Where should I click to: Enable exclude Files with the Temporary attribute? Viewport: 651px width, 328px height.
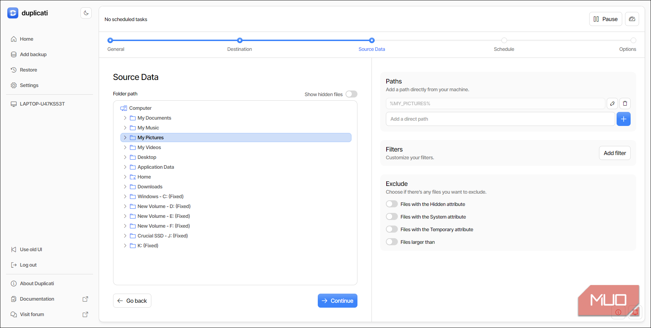pos(392,229)
